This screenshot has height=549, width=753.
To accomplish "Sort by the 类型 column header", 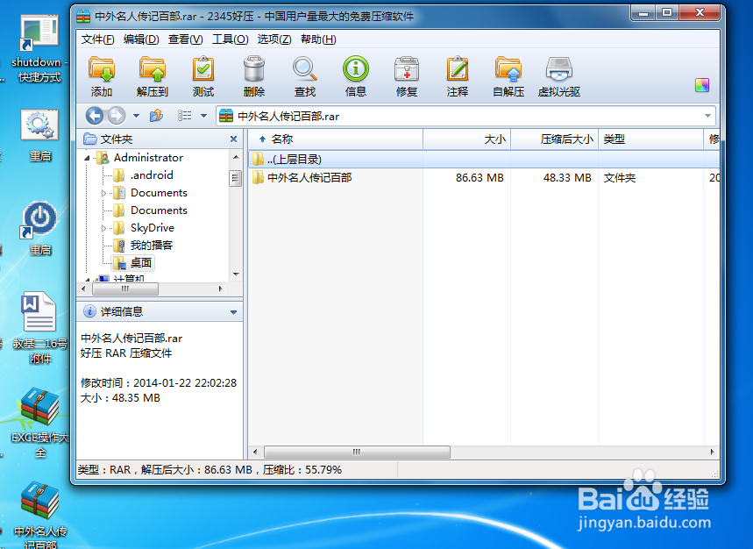I will (x=650, y=139).
